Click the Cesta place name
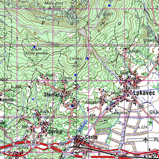 [91, 137]
